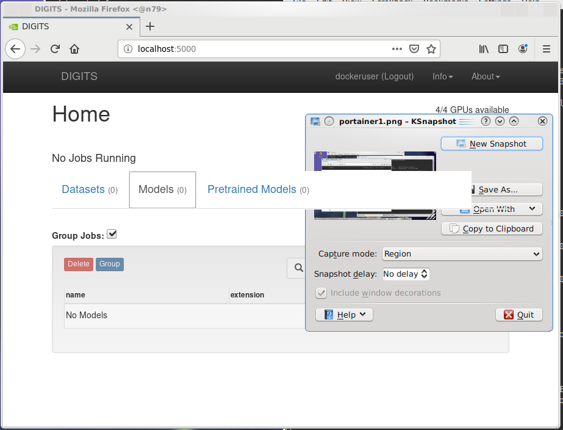Select the DIGITS browser tab

pyautogui.click(x=71, y=27)
